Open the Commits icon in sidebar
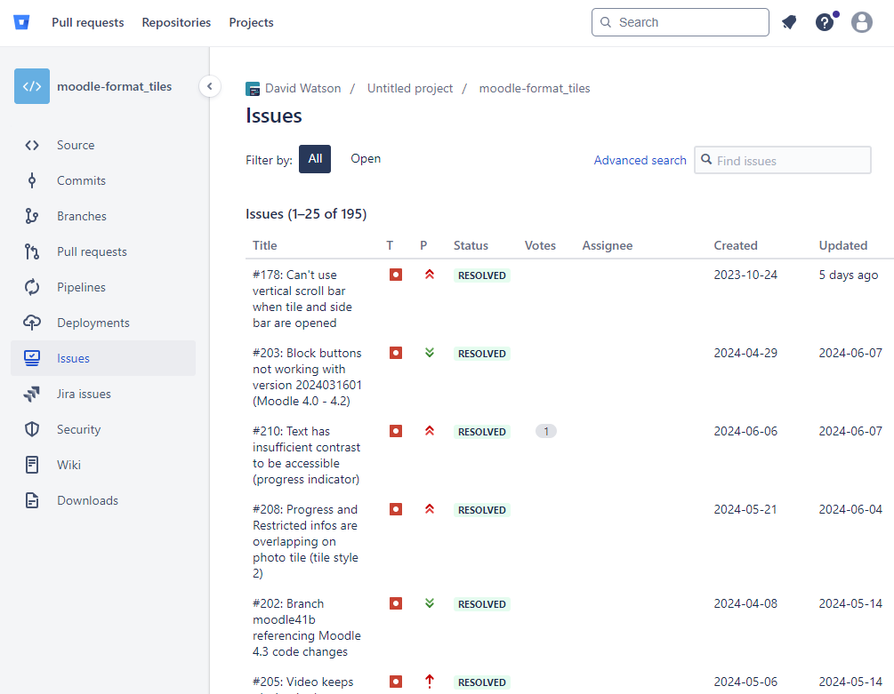The image size is (894, 694). click(32, 180)
